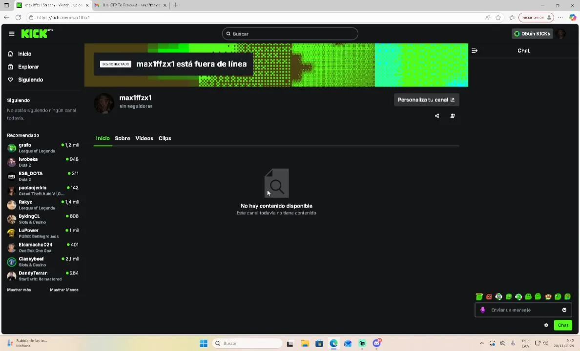580x351 pixels.
Task: Insert the last crying green emote
Action: click(x=567, y=297)
